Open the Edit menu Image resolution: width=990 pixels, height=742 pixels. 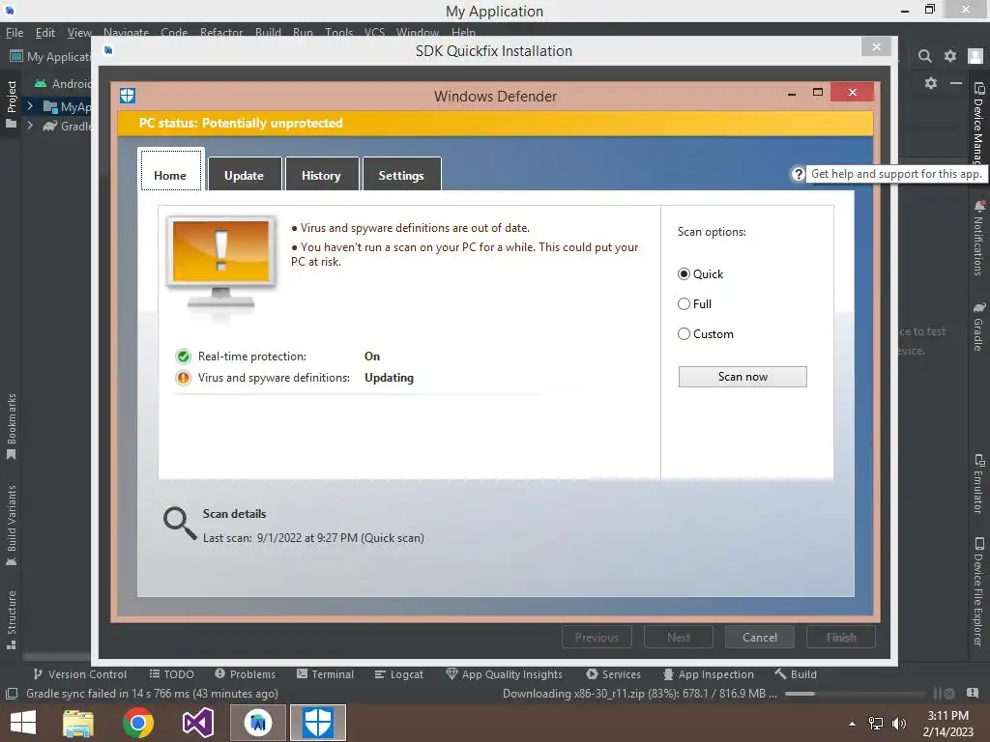click(x=44, y=32)
